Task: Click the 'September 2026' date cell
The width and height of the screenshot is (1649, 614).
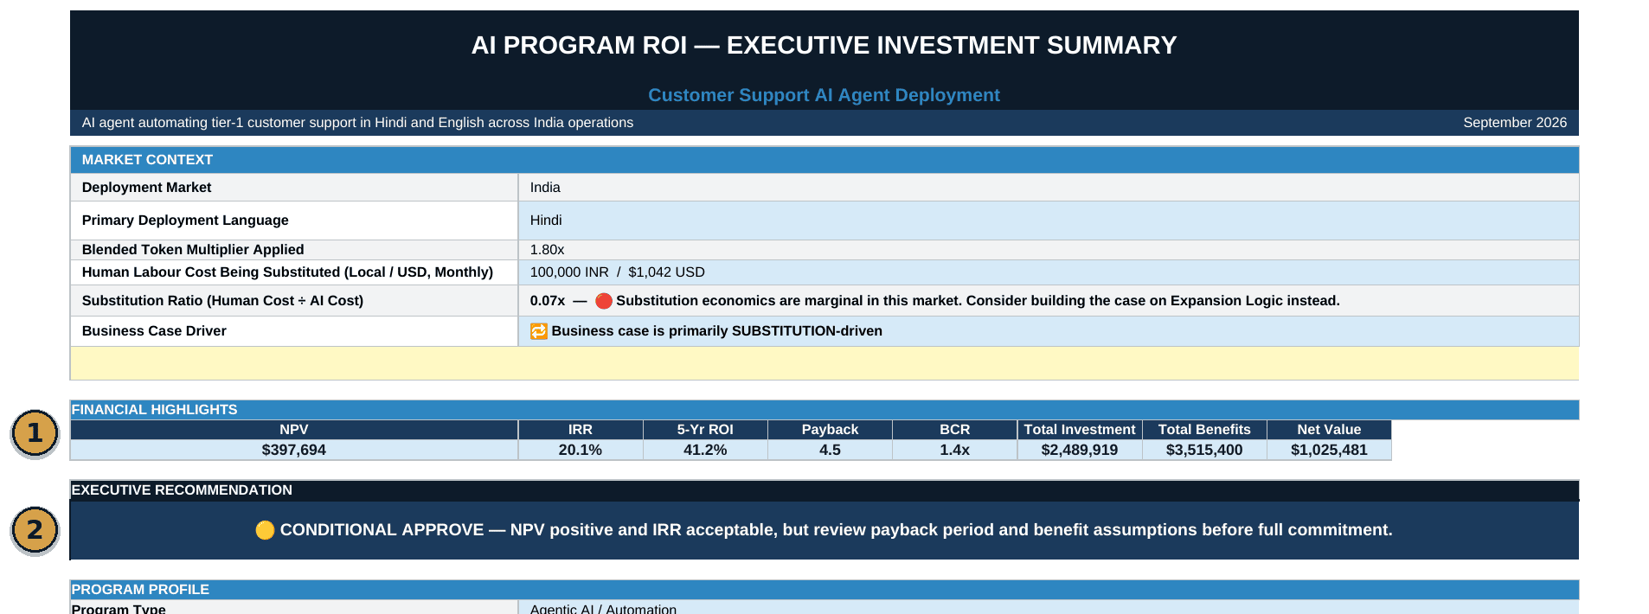Action: [1514, 123]
